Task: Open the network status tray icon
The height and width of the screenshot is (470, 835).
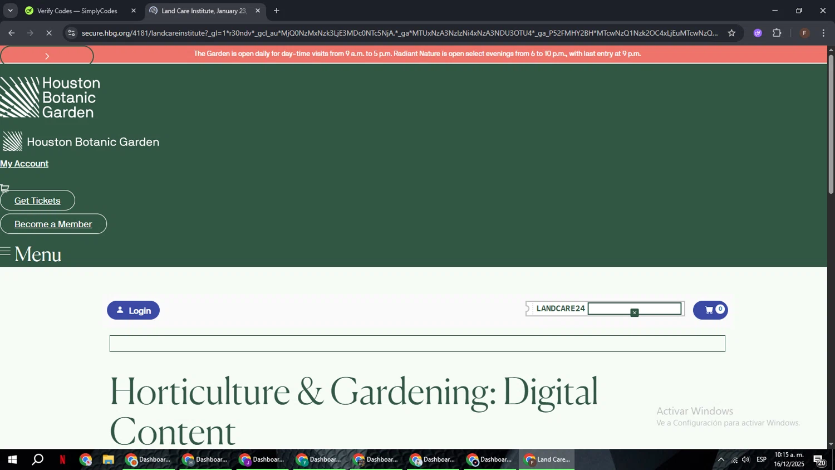Action: (x=734, y=460)
